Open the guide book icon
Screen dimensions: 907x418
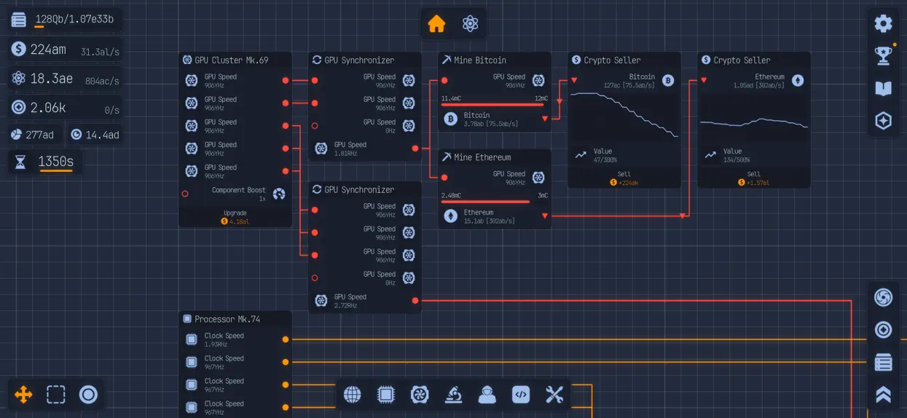[x=883, y=89]
